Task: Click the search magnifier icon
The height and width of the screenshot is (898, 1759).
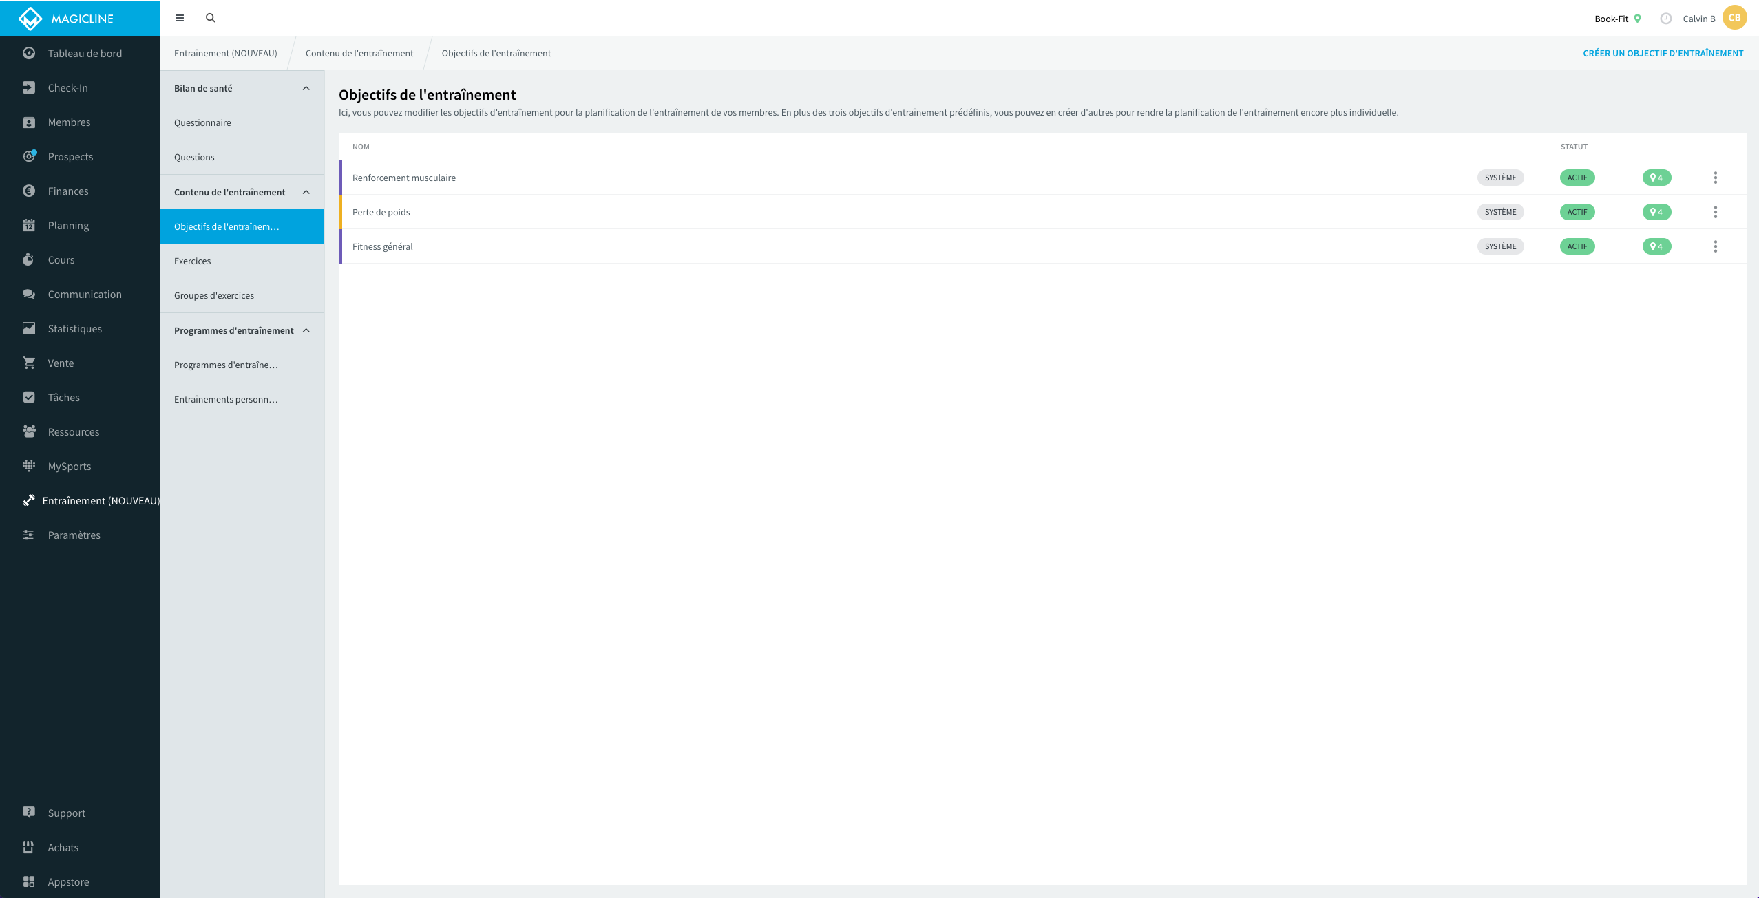Action: [211, 18]
